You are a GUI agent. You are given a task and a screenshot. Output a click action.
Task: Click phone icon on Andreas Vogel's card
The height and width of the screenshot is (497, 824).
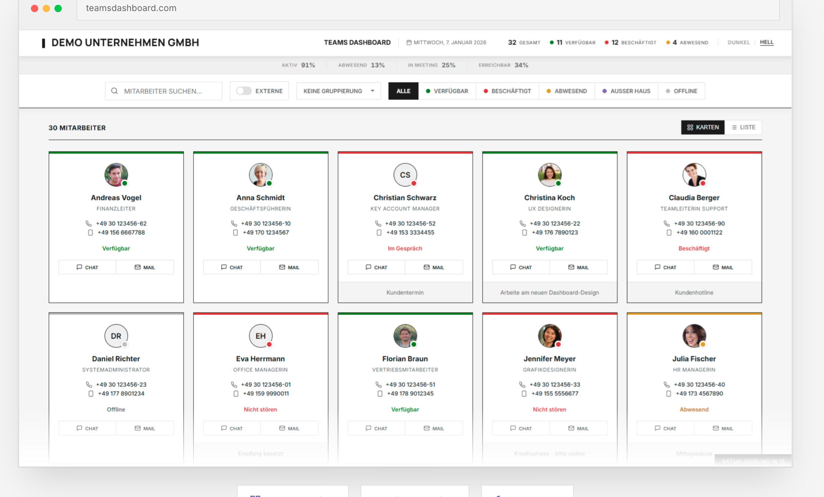(89, 223)
